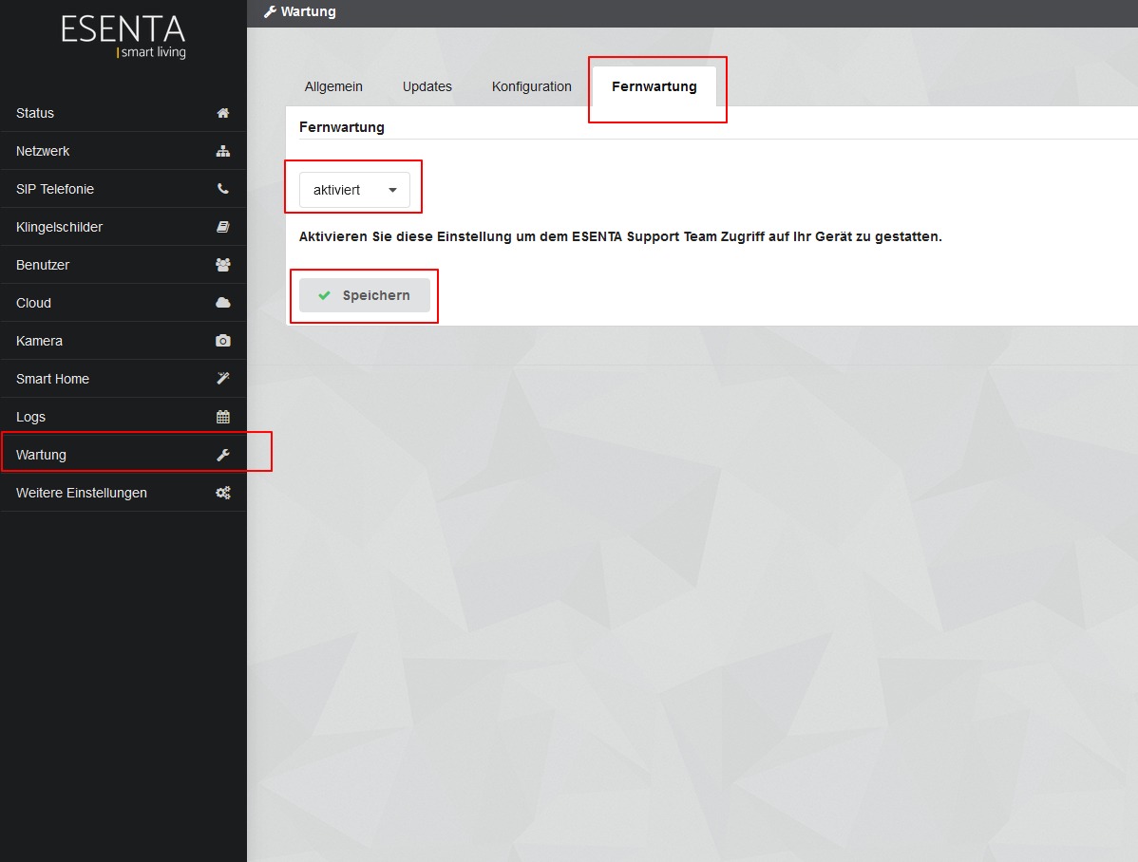This screenshot has height=862, width=1138.
Task: Click the Fernwartung section heading
Action: (x=342, y=127)
